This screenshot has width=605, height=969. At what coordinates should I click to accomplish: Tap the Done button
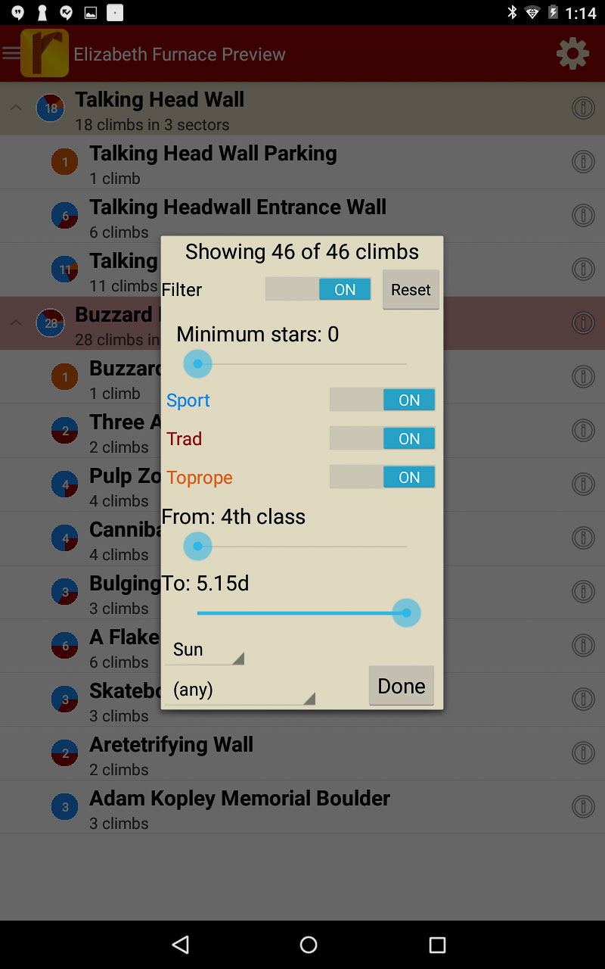pyautogui.click(x=401, y=686)
